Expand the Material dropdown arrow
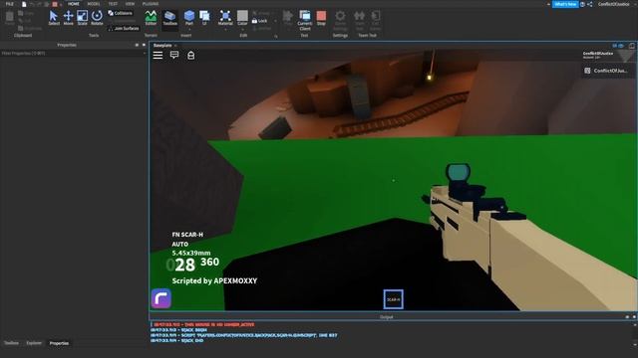 (x=225, y=29)
